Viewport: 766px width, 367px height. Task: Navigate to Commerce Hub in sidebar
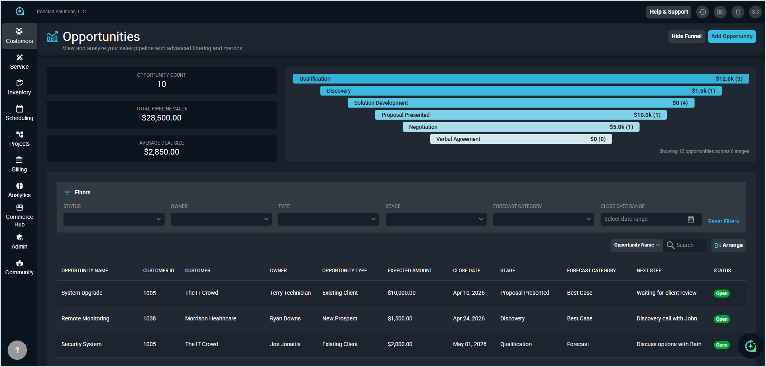[19, 216]
